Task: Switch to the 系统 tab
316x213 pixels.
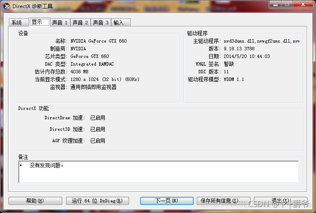Action: (17, 23)
